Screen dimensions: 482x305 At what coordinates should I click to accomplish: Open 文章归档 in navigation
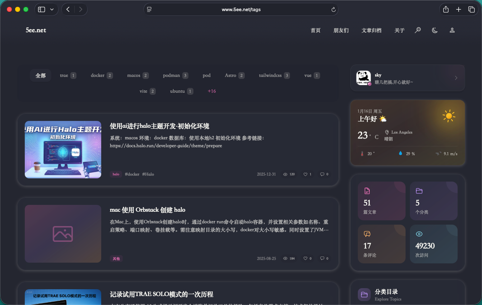pyautogui.click(x=371, y=30)
